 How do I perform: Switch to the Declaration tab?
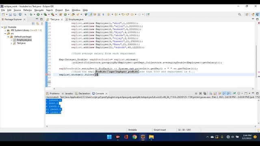[82, 94]
